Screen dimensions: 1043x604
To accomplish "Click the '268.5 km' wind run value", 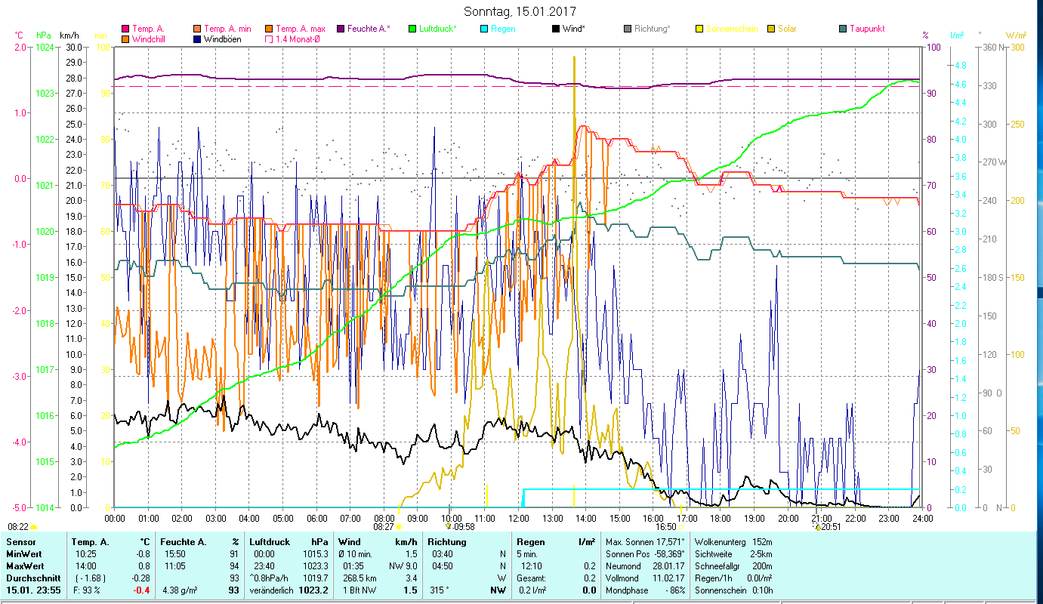I will point(360,578).
